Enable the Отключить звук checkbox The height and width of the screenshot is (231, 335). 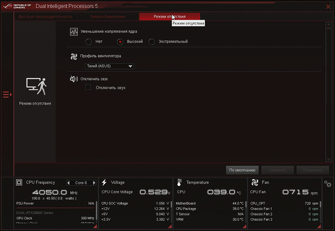point(88,87)
